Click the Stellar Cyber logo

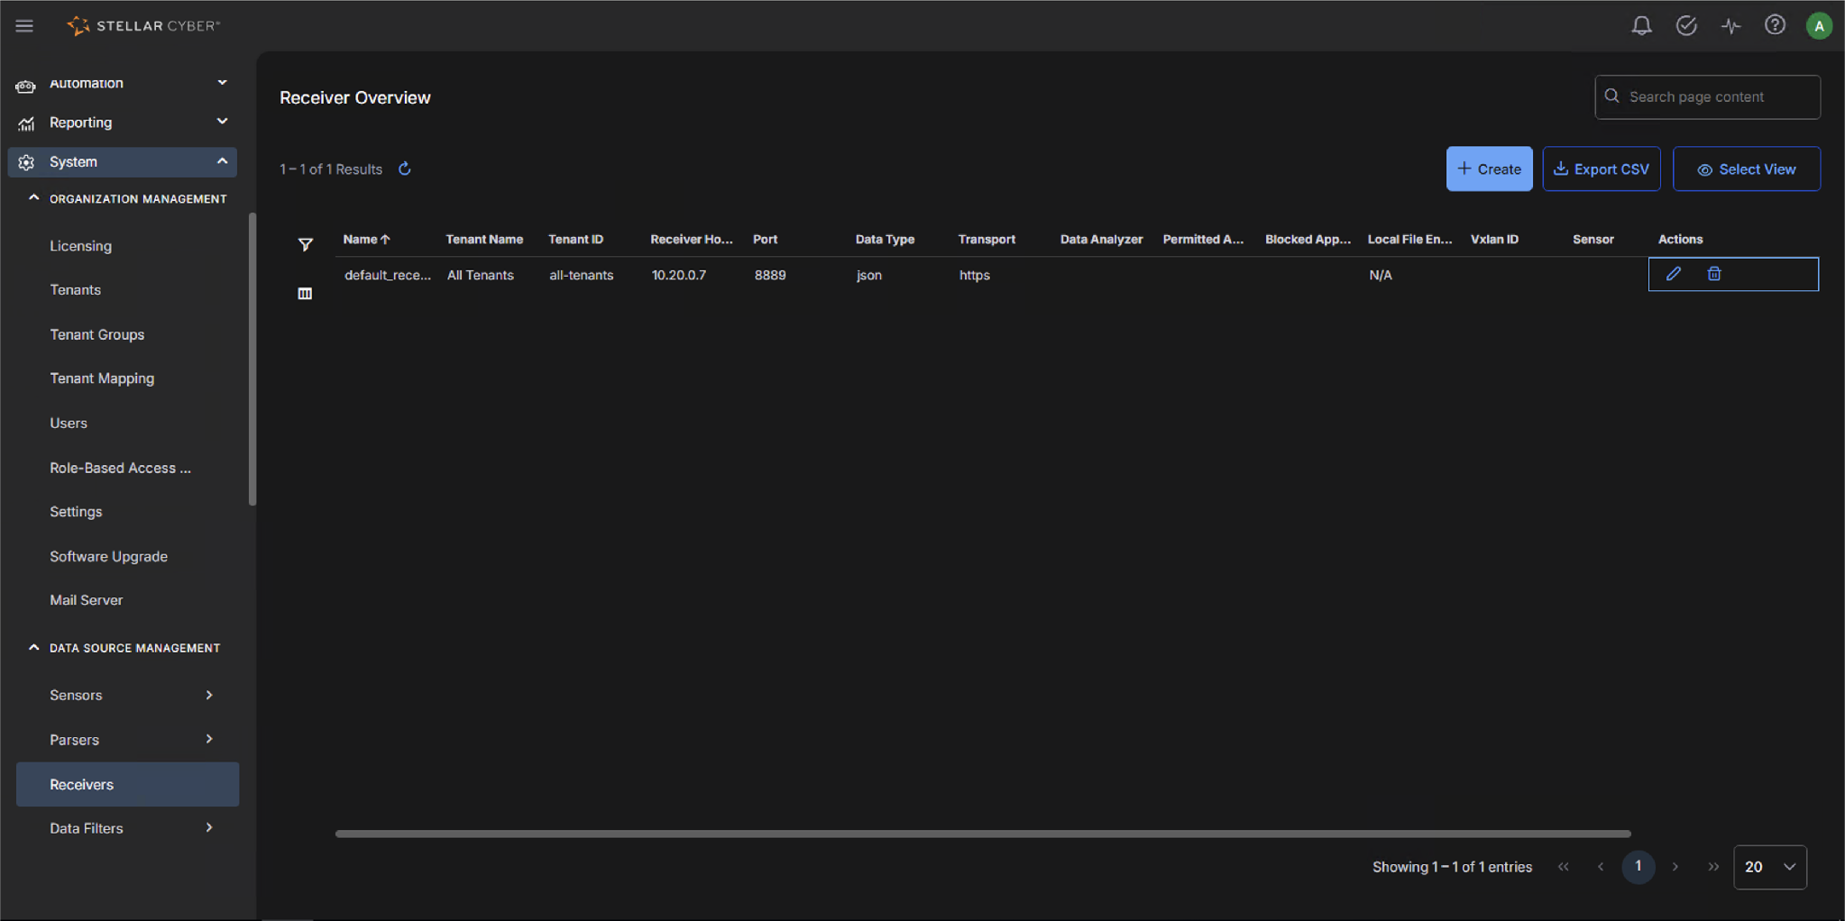(x=143, y=26)
